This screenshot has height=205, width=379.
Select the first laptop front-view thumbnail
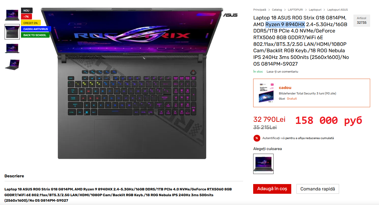pos(12,15)
